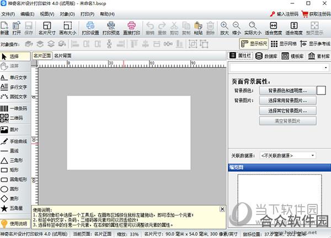
Task: Open the 对象(O) menu
Action: [67, 14]
